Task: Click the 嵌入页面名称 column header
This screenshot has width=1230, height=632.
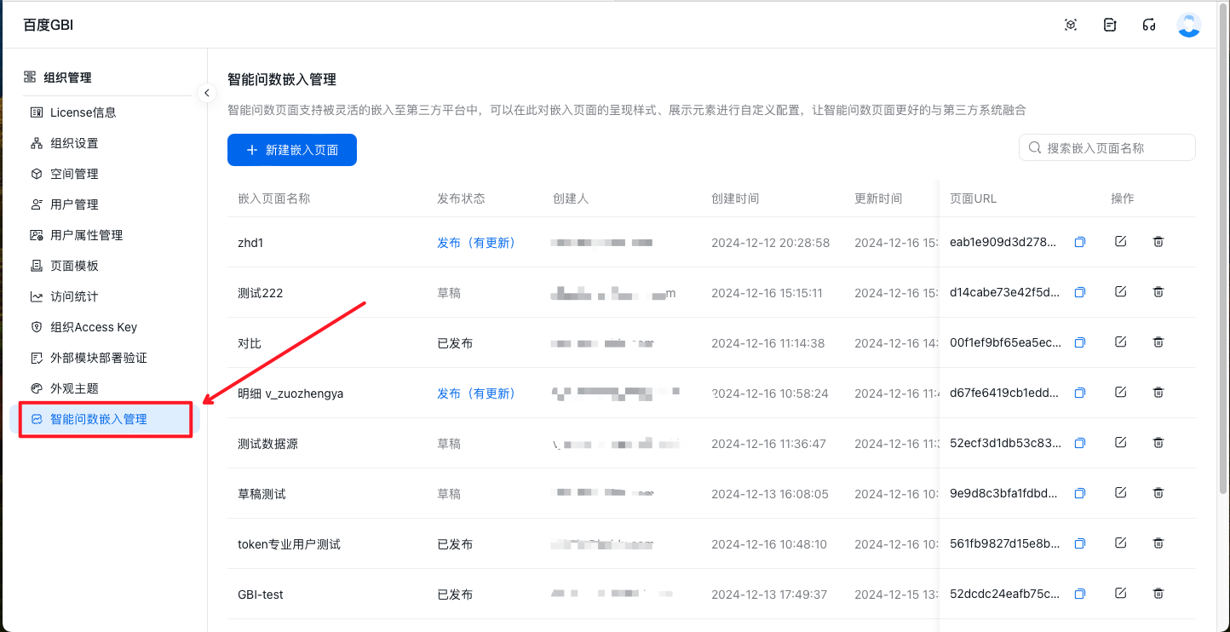Action: coord(274,198)
